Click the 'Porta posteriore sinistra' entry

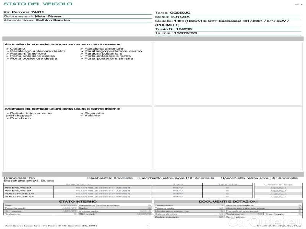107,58
